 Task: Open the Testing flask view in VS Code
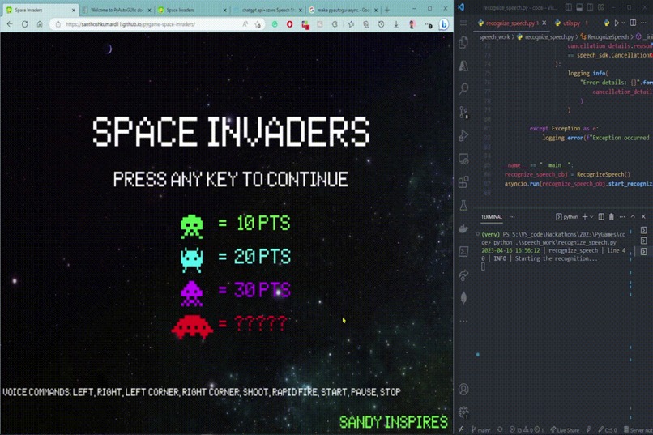pos(463,205)
